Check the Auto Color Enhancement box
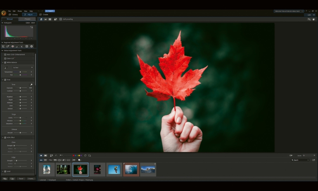The image size is (318, 191). 5,54
